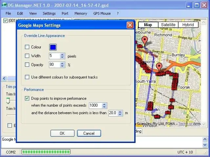Screen dimensions: 210x157
Task: Click the map panel scroll up arrow
Action: pos(204,22)
